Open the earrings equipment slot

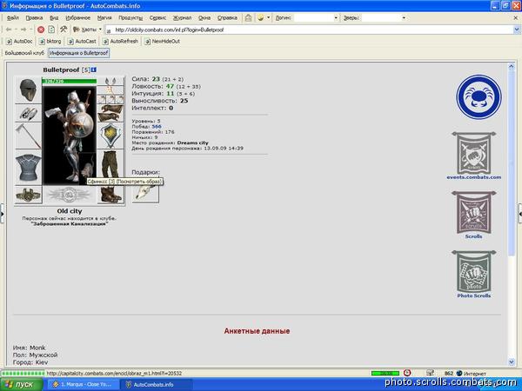110,82
